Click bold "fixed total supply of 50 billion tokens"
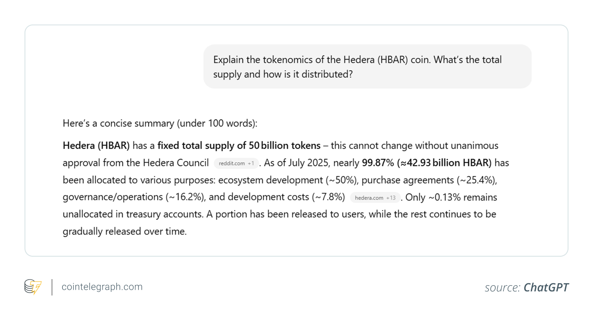Viewport: 593px width, 320px height. pyautogui.click(x=239, y=145)
